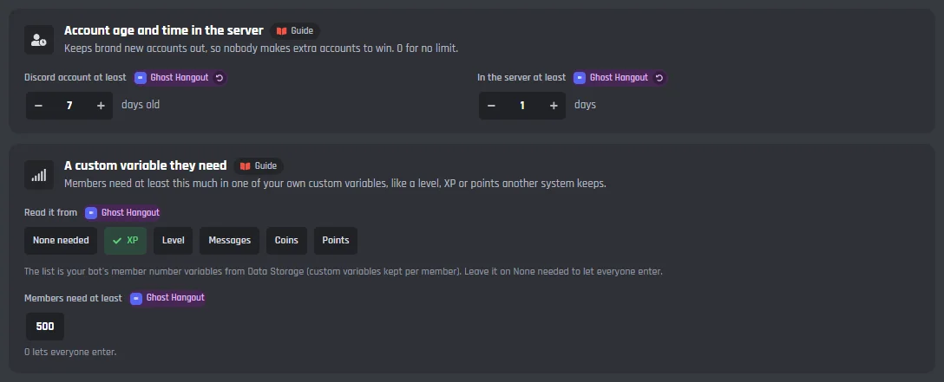
Task: Reset the In the server Ghost Hangout override
Action: pyautogui.click(x=659, y=77)
